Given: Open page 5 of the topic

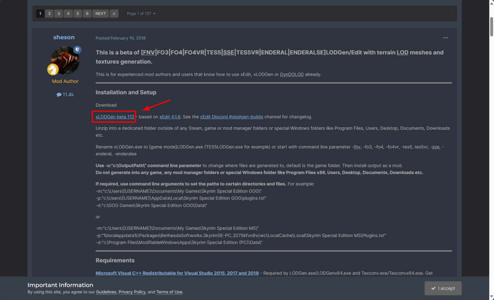Looking at the screenshot, I should 78,13.
